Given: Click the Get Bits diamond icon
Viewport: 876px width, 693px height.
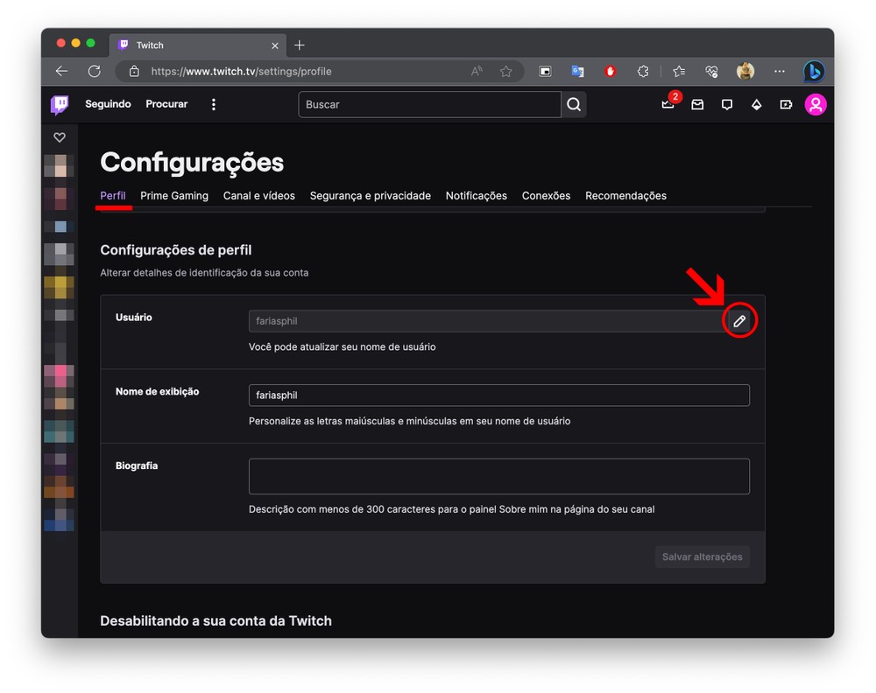Looking at the screenshot, I should [x=757, y=104].
